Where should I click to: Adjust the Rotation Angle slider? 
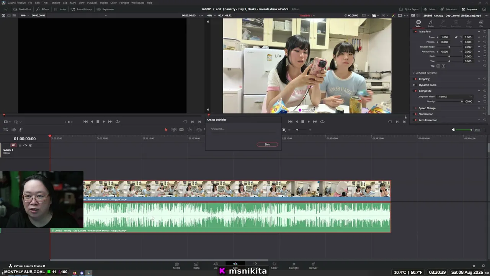tap(449, 47)
